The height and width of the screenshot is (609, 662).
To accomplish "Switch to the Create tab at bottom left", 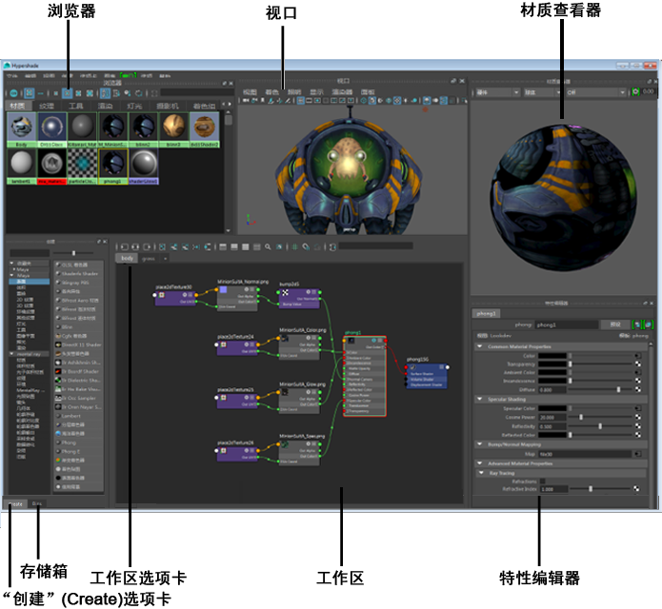I will click(x=15, y=503).
